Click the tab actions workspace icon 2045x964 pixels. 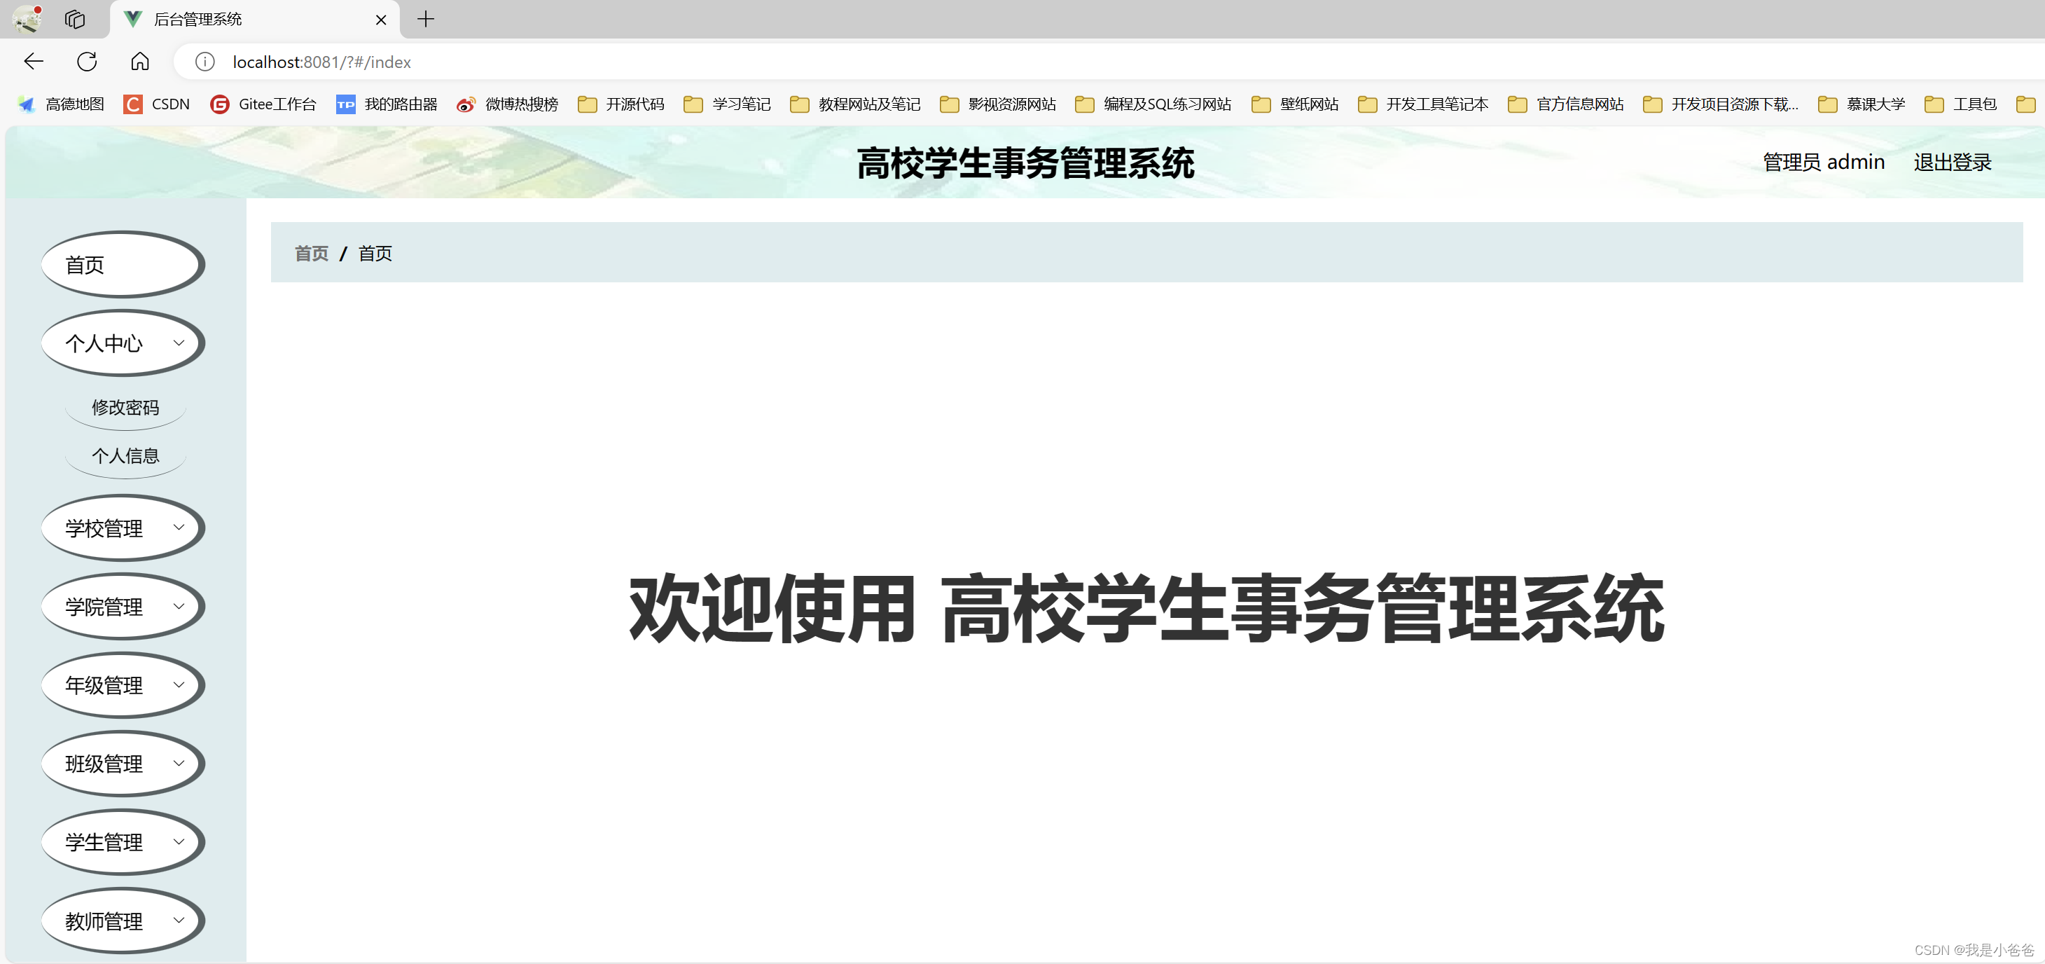coord(75,19)
